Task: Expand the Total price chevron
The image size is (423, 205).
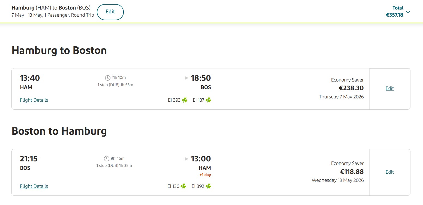Action: [x=408, y=12]
